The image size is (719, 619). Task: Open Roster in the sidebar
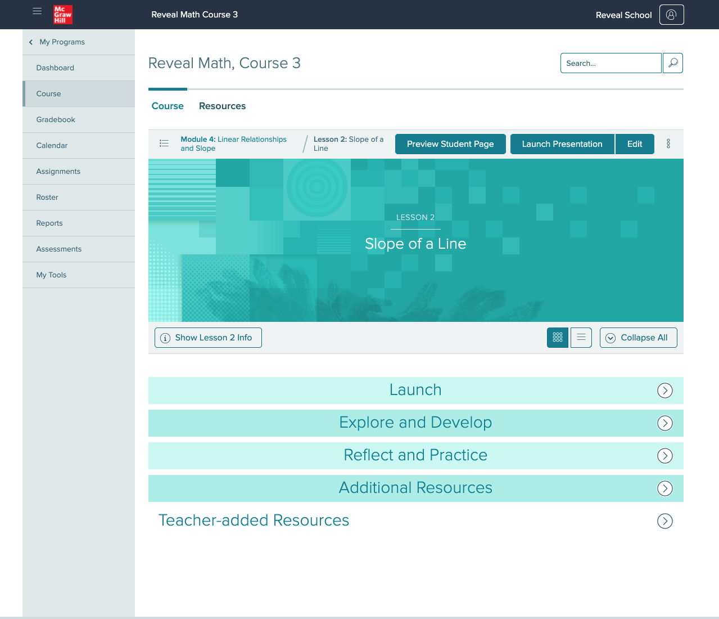coord(79,198)
